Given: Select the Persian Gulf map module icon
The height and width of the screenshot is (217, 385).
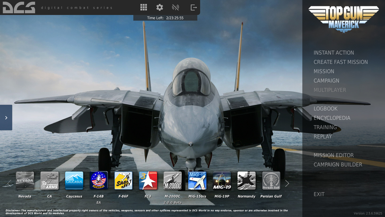Looking at the screenshot, I should point(271,181).
